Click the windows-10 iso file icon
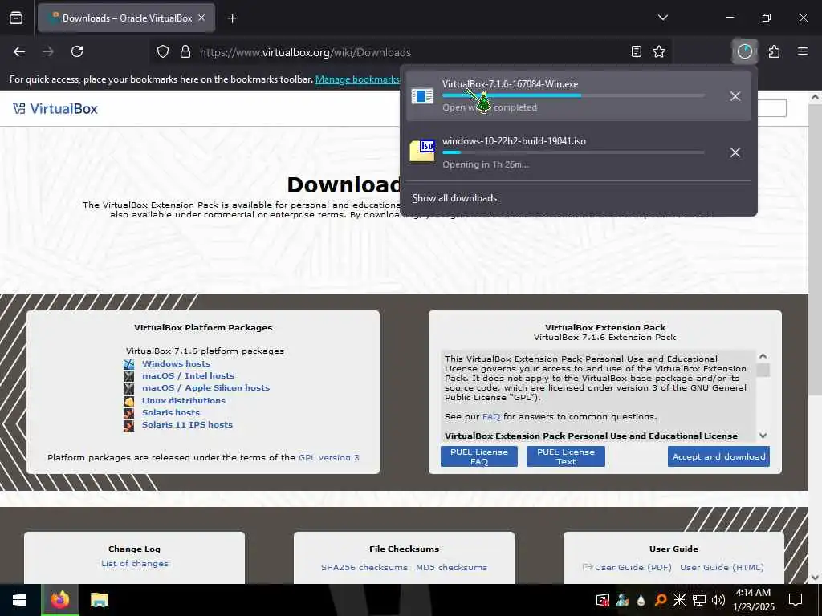Image resolution: width=822 pixels, height=616 pixels. (x=422, y=151)
